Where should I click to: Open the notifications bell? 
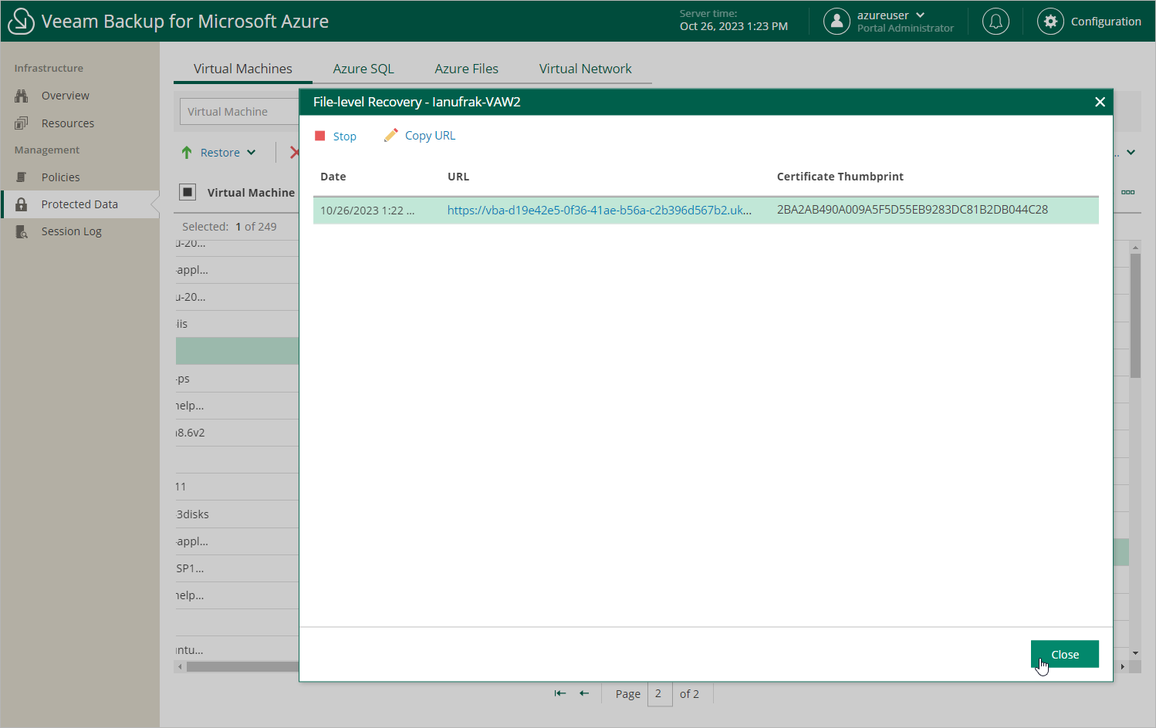point(995,22)
